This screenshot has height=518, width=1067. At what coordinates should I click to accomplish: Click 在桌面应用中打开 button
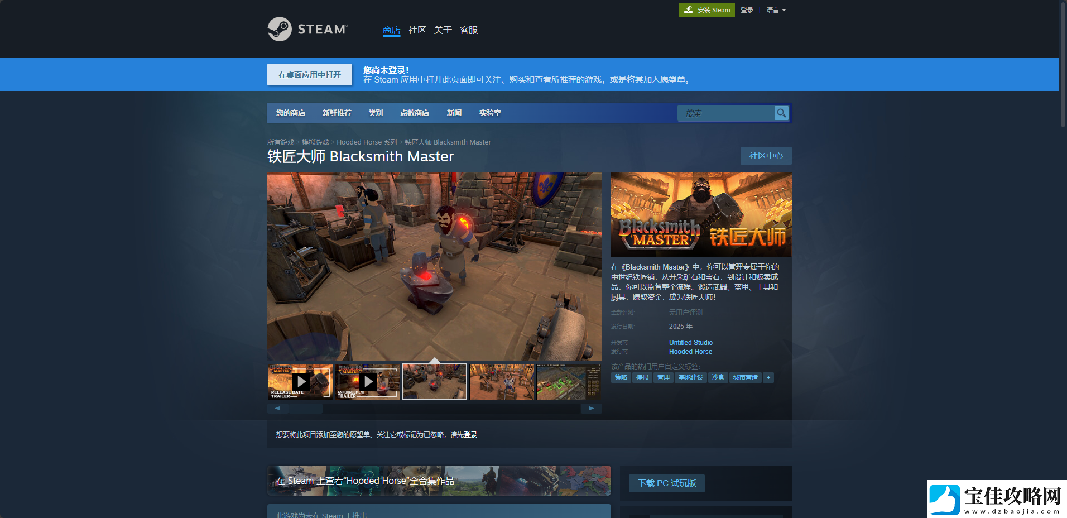pos(310,75)
